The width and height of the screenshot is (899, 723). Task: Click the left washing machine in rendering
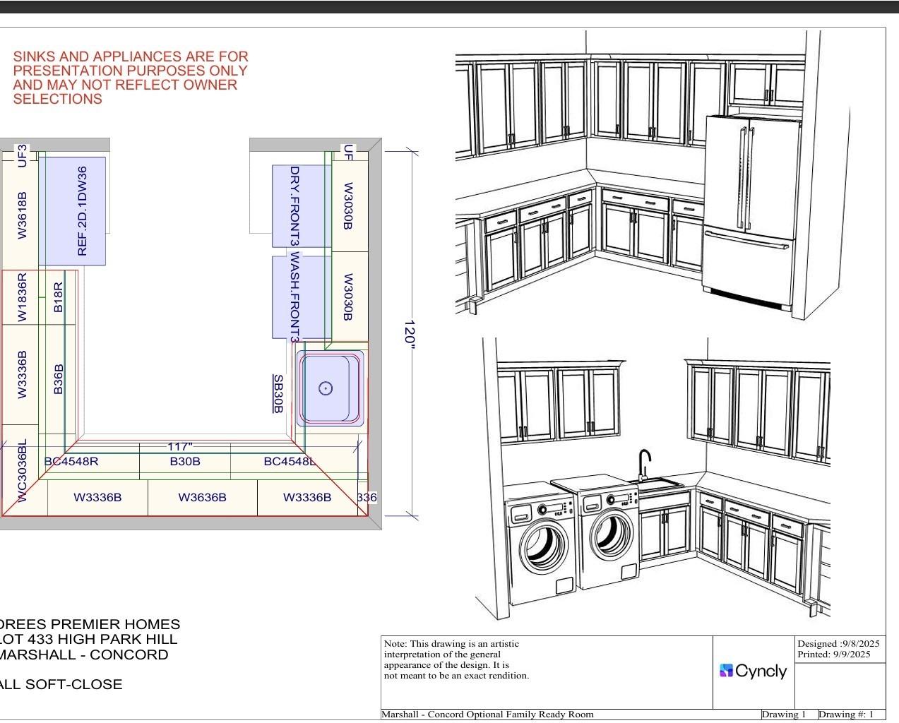541,542
